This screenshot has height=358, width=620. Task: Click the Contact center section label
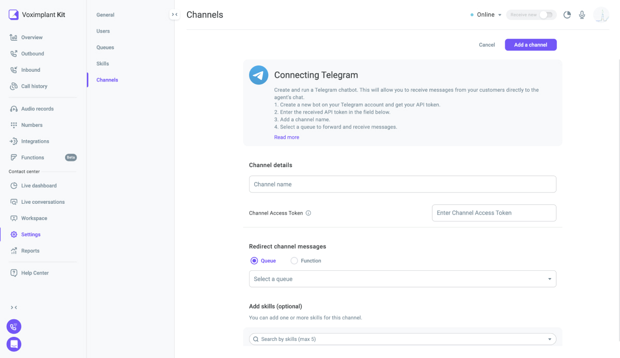pos(24,171)
